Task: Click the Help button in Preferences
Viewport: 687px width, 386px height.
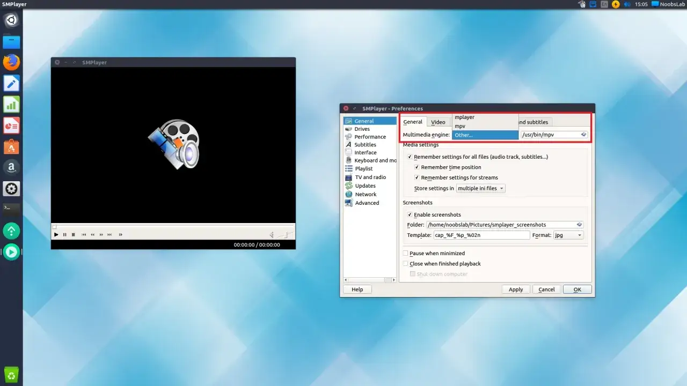Action: (357, 289)
